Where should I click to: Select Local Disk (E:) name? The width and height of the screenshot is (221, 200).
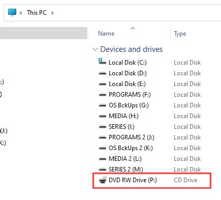click(127, 84)
